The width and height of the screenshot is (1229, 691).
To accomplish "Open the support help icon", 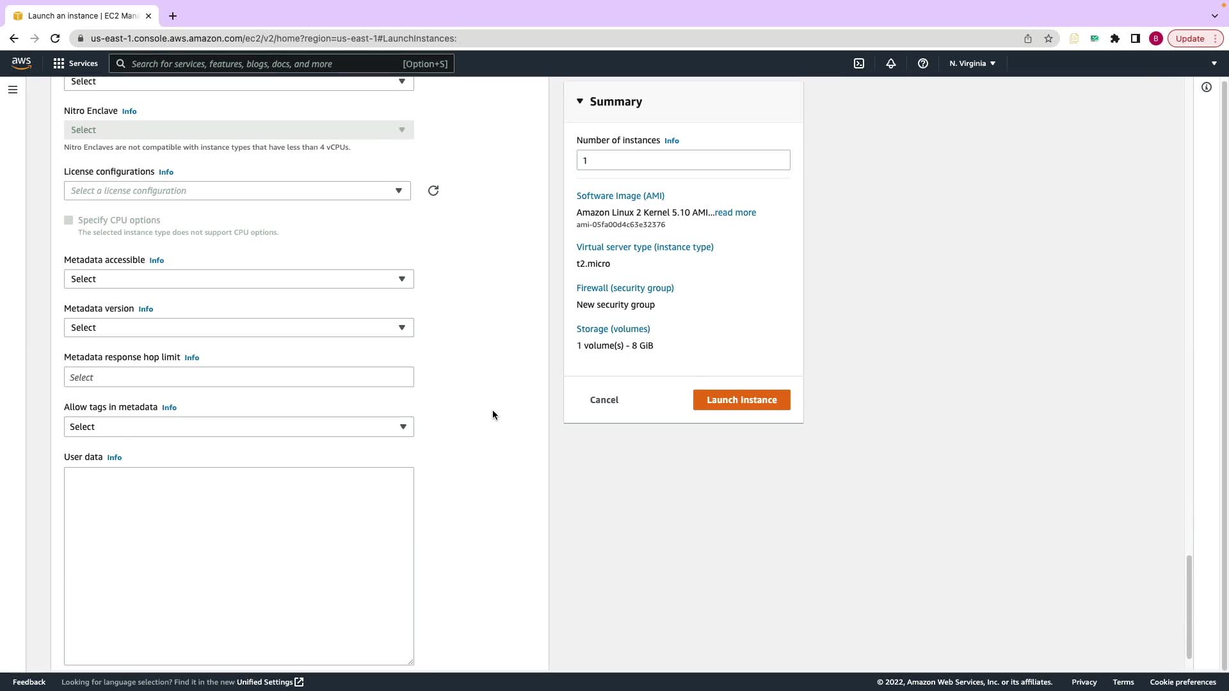I will coord(922,63).
